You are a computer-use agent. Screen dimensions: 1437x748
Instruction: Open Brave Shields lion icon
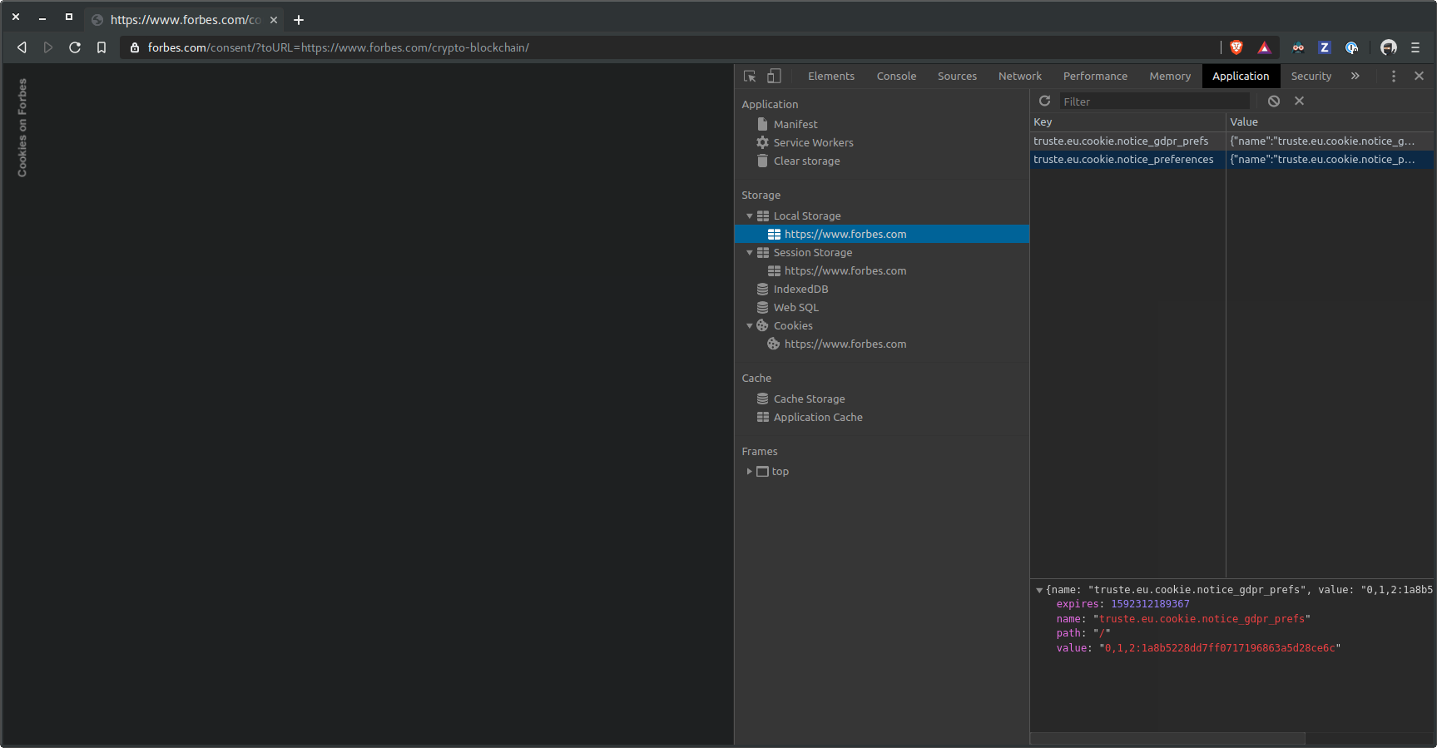[1236, 47]
